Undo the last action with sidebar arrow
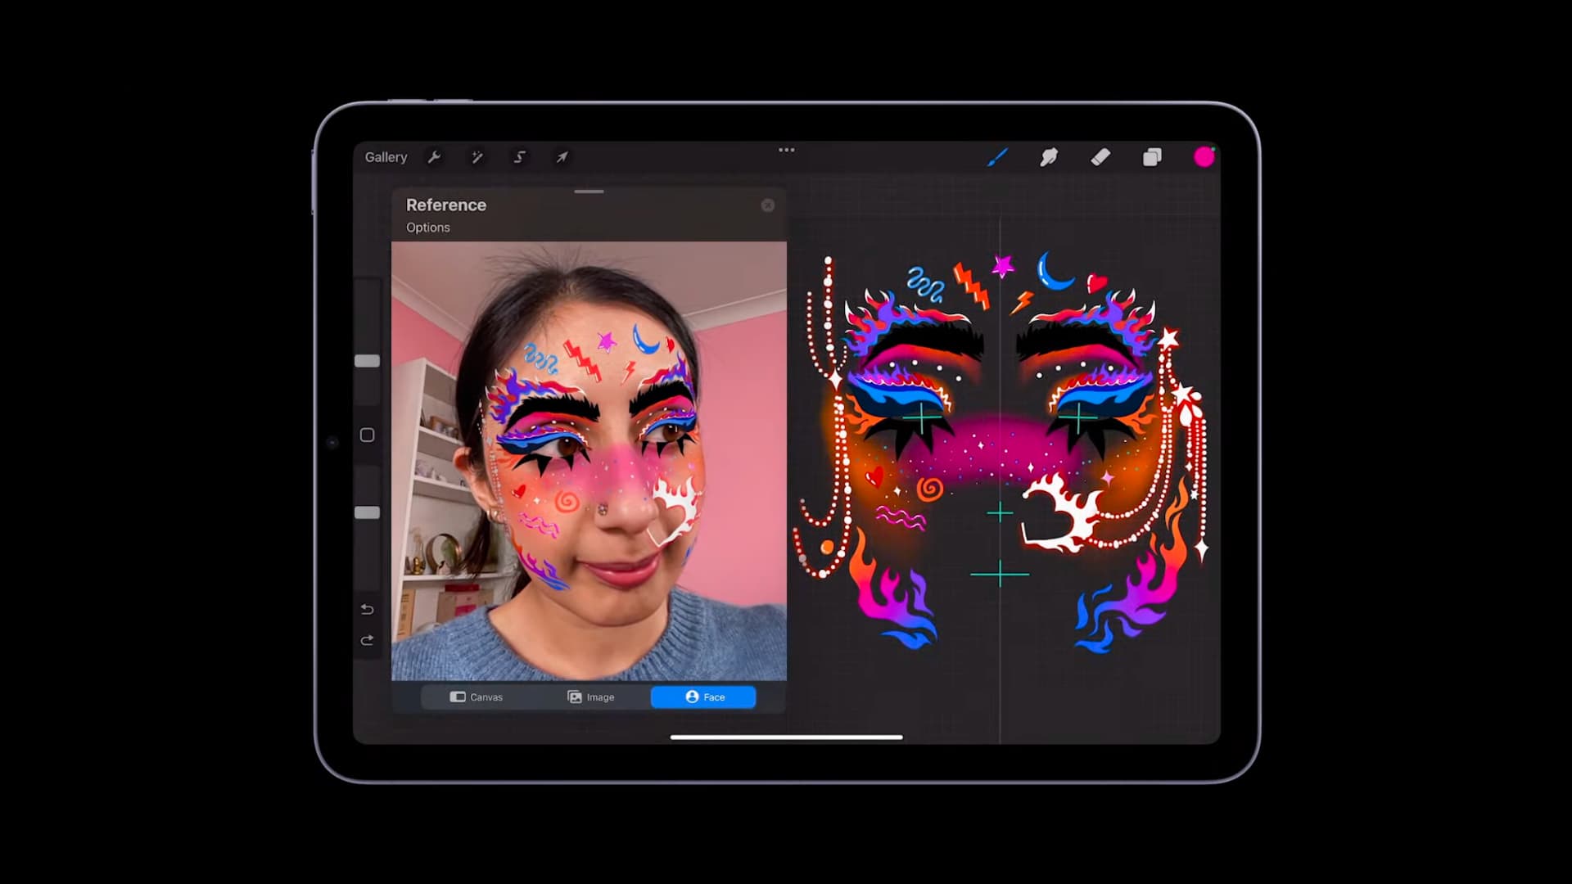1572x884 pixels. click(367, 609)
